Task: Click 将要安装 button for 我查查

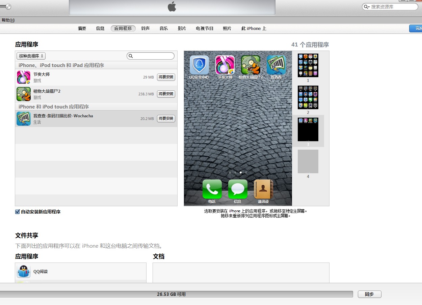Action: (166, 119)
